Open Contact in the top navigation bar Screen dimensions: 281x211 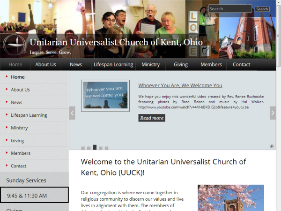click(x=241, y=64)
